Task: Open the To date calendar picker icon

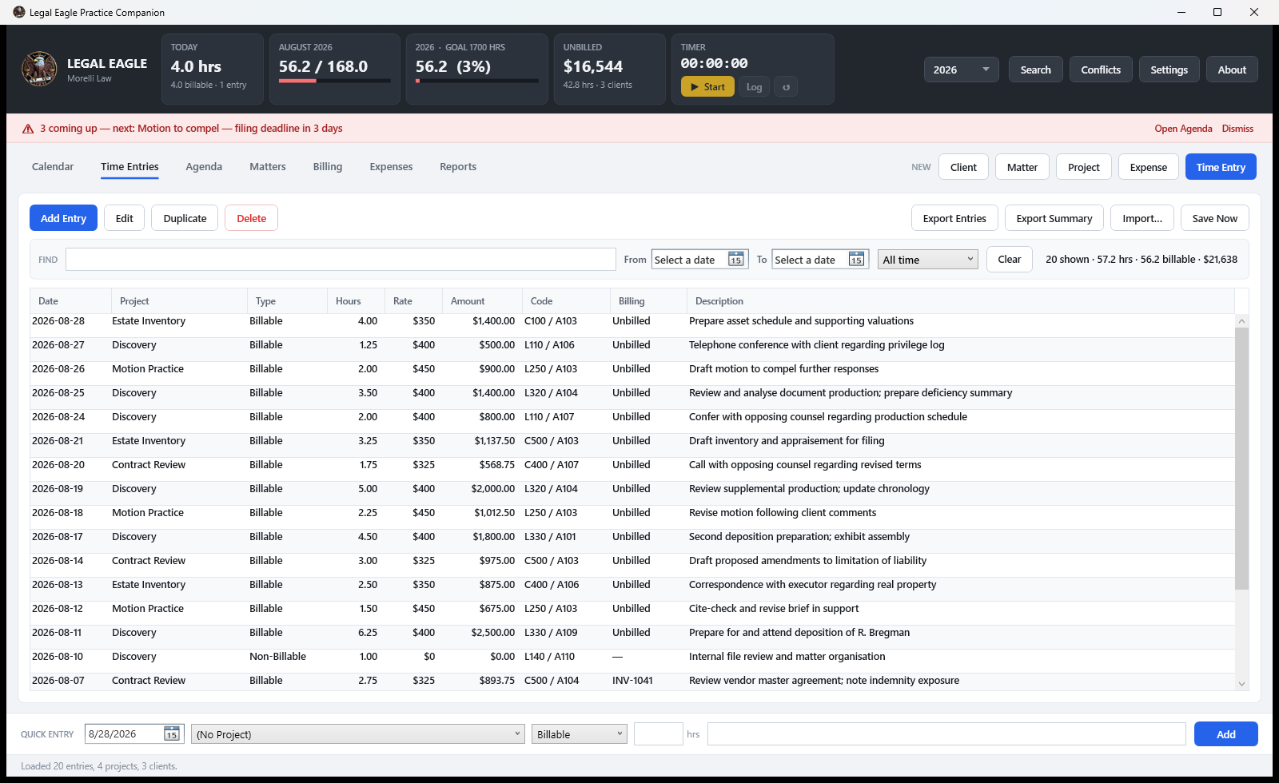Action: point(856,260)
